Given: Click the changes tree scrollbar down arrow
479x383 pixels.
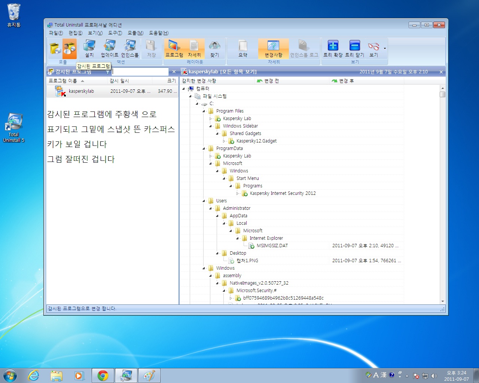Looking at the screenshot, I should [442, 301].
